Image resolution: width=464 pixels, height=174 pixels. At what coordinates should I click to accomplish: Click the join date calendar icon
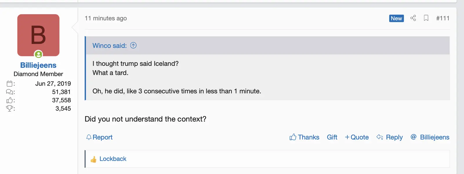pyautogui.click(x=10, y=84)
